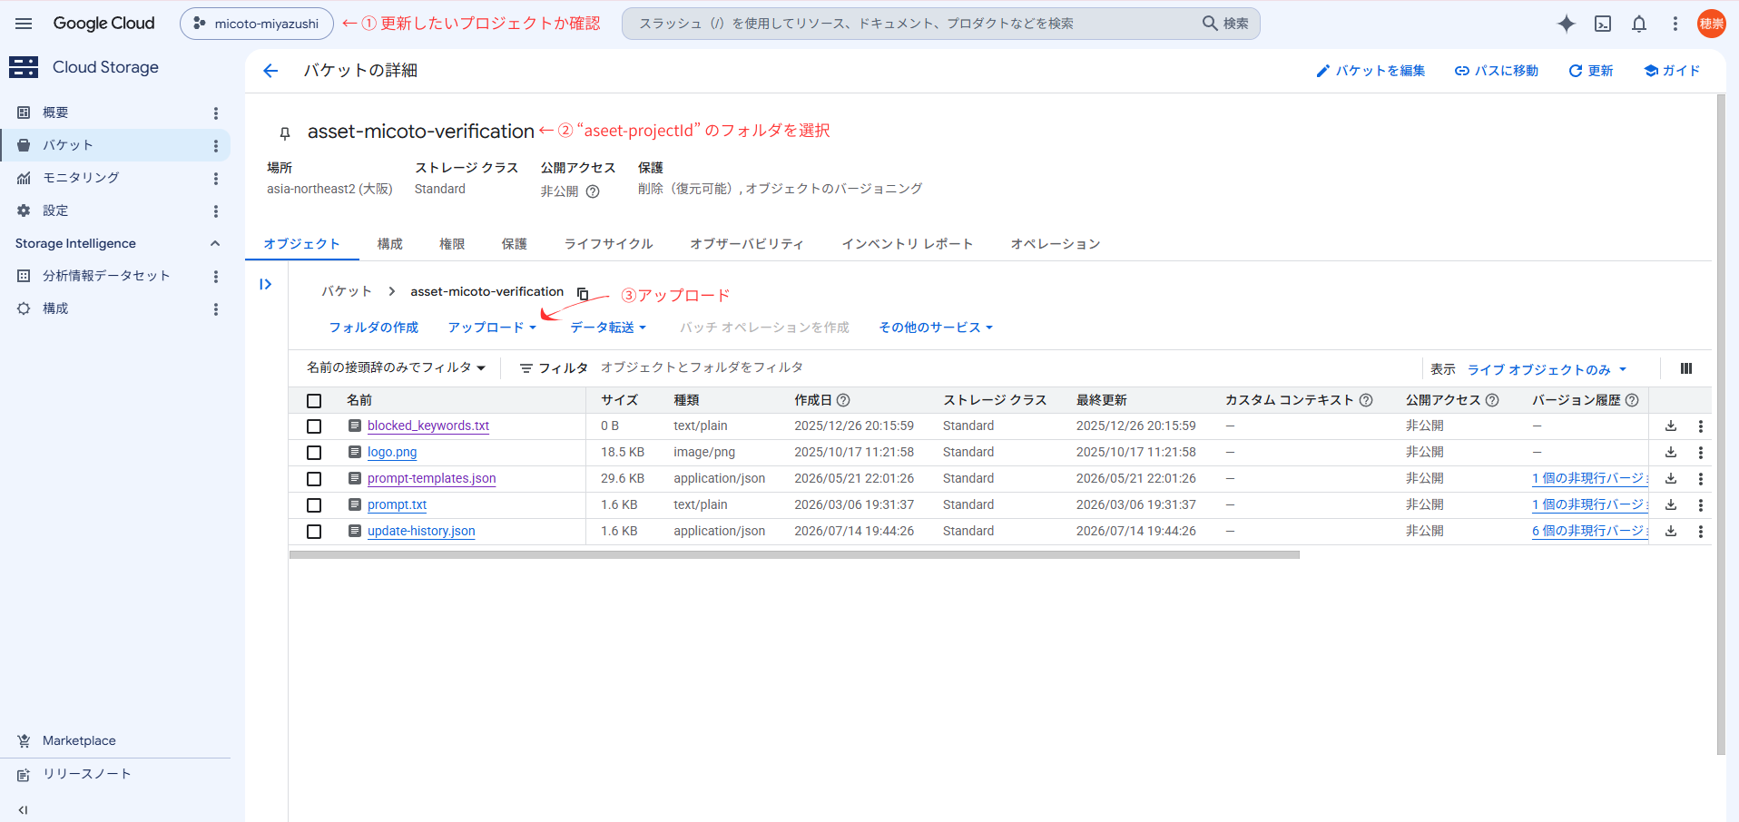Image resolution: width=1739 pixels, height=822 pixels.
Task: Switch to the オペレーション tab
Action: coord(1056,244)
